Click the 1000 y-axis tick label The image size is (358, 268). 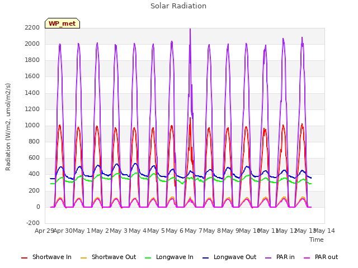click(32, 125)
